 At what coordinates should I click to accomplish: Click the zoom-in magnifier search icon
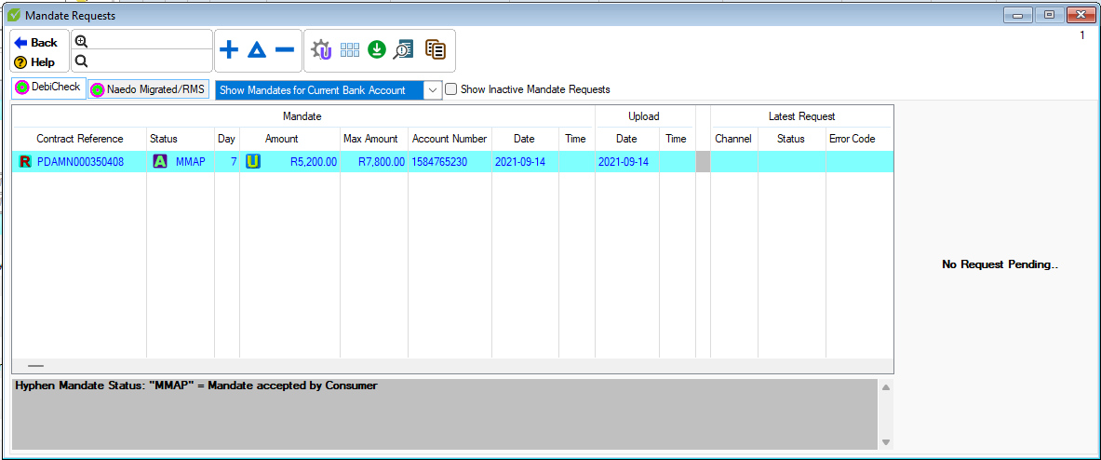click(81, 41)
